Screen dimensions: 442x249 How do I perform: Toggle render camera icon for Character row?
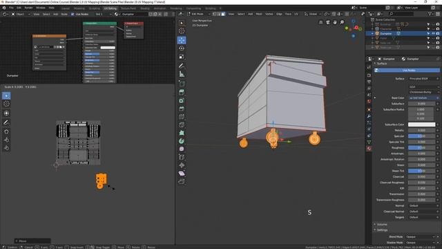coord(438,29)
